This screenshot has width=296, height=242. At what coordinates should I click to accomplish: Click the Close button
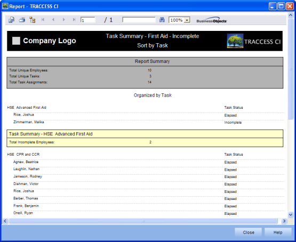pos(248,232)
